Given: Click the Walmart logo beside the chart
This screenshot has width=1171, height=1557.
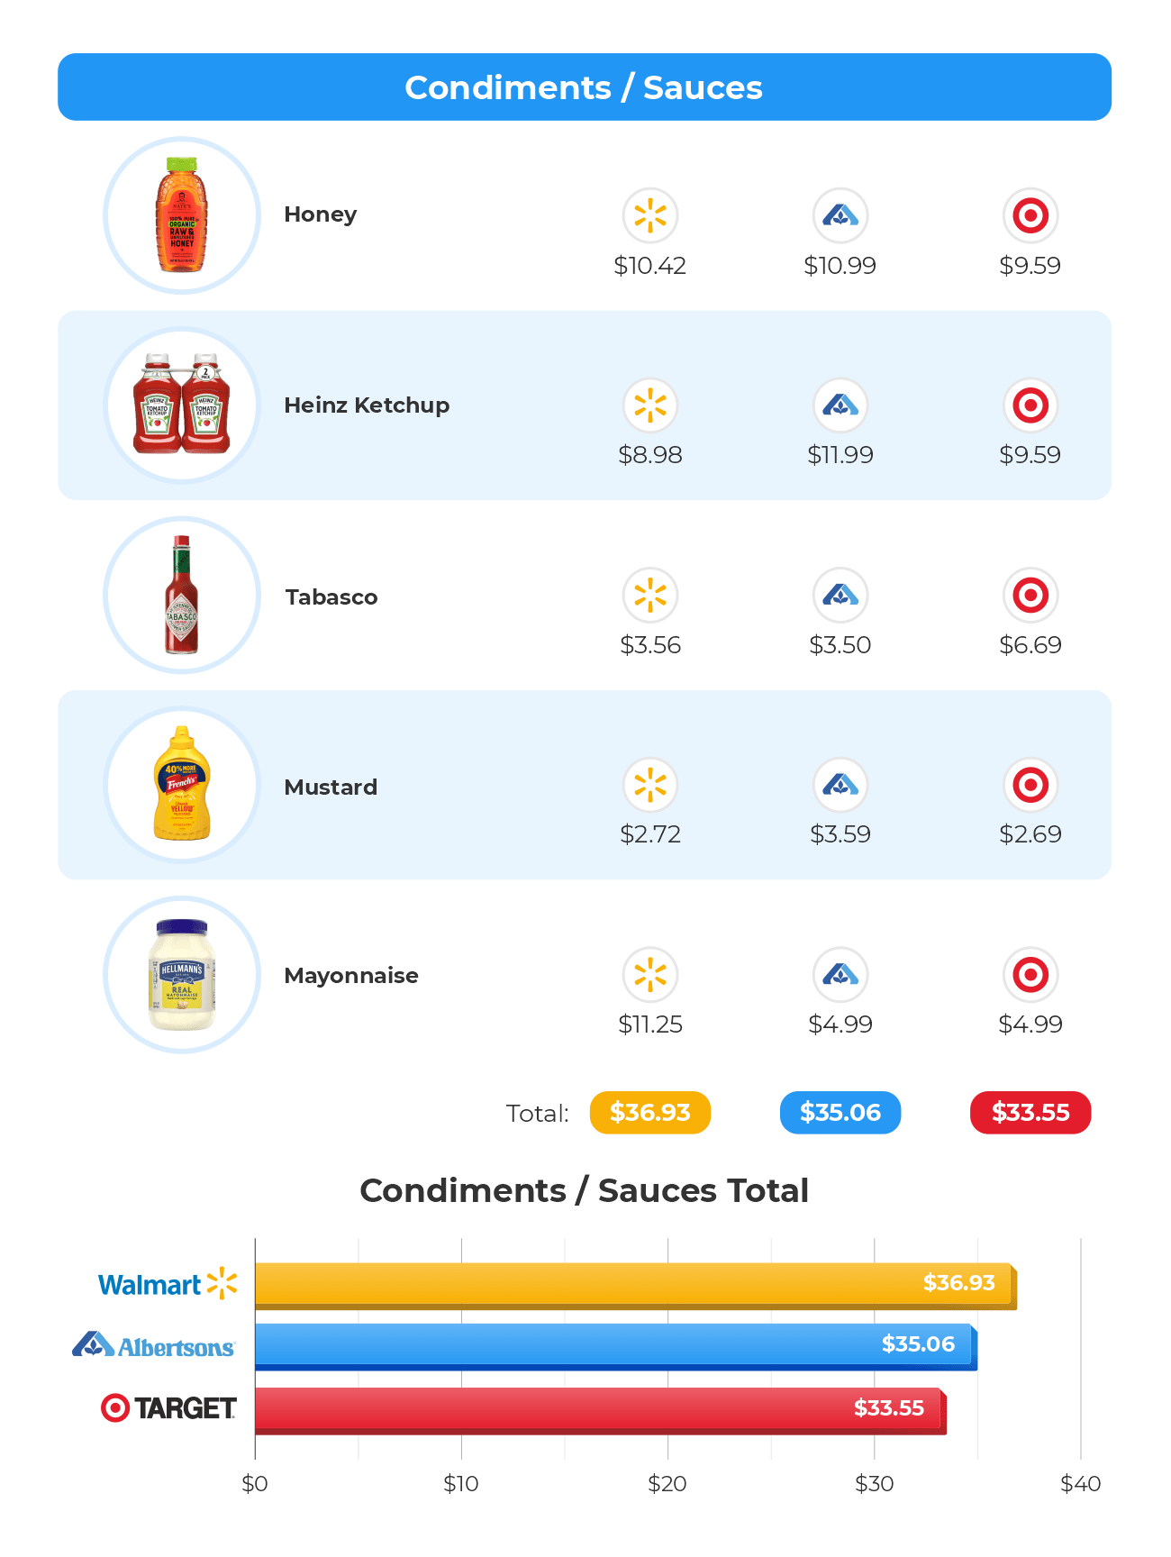Looking at the screenshot, I should (168, 1285).
